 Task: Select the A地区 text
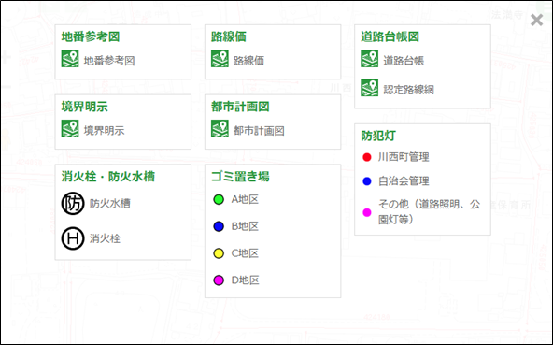(x=245, y=199)
